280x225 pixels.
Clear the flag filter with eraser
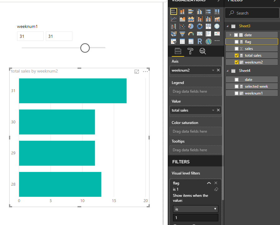tap(216, 189)
